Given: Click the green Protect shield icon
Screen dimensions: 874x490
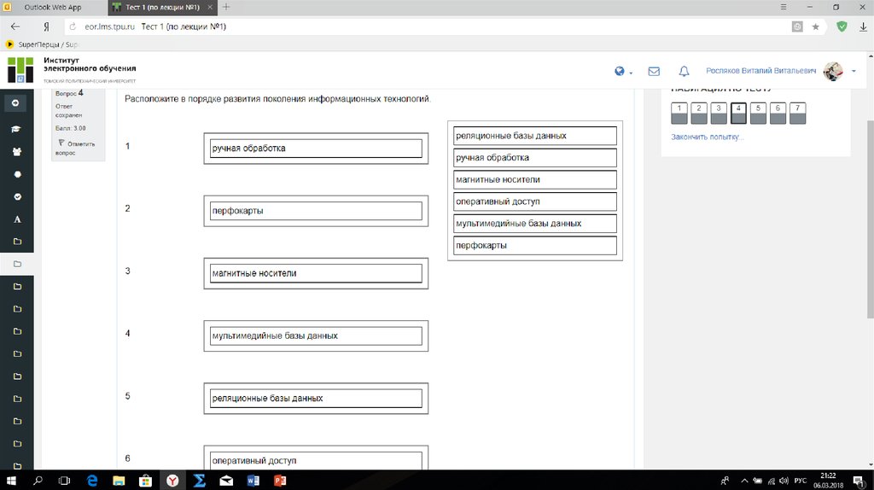Looking at the screenshot, I should 842,26.
